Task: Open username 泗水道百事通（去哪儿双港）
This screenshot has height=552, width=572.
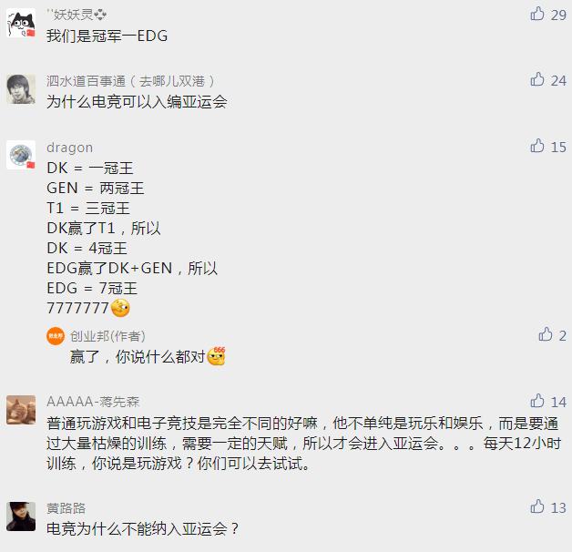Action: tap(130, 81)
